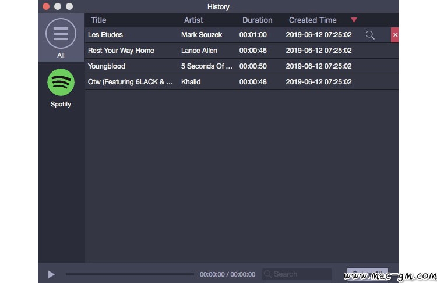The image size is (437, 283).
Task: Delete Les Etudes with the red X button
Action: (x=395, y=35)
